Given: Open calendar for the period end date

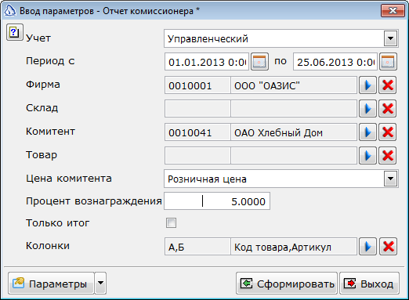Looking at the screenshot, I should (x=388, y=62).
